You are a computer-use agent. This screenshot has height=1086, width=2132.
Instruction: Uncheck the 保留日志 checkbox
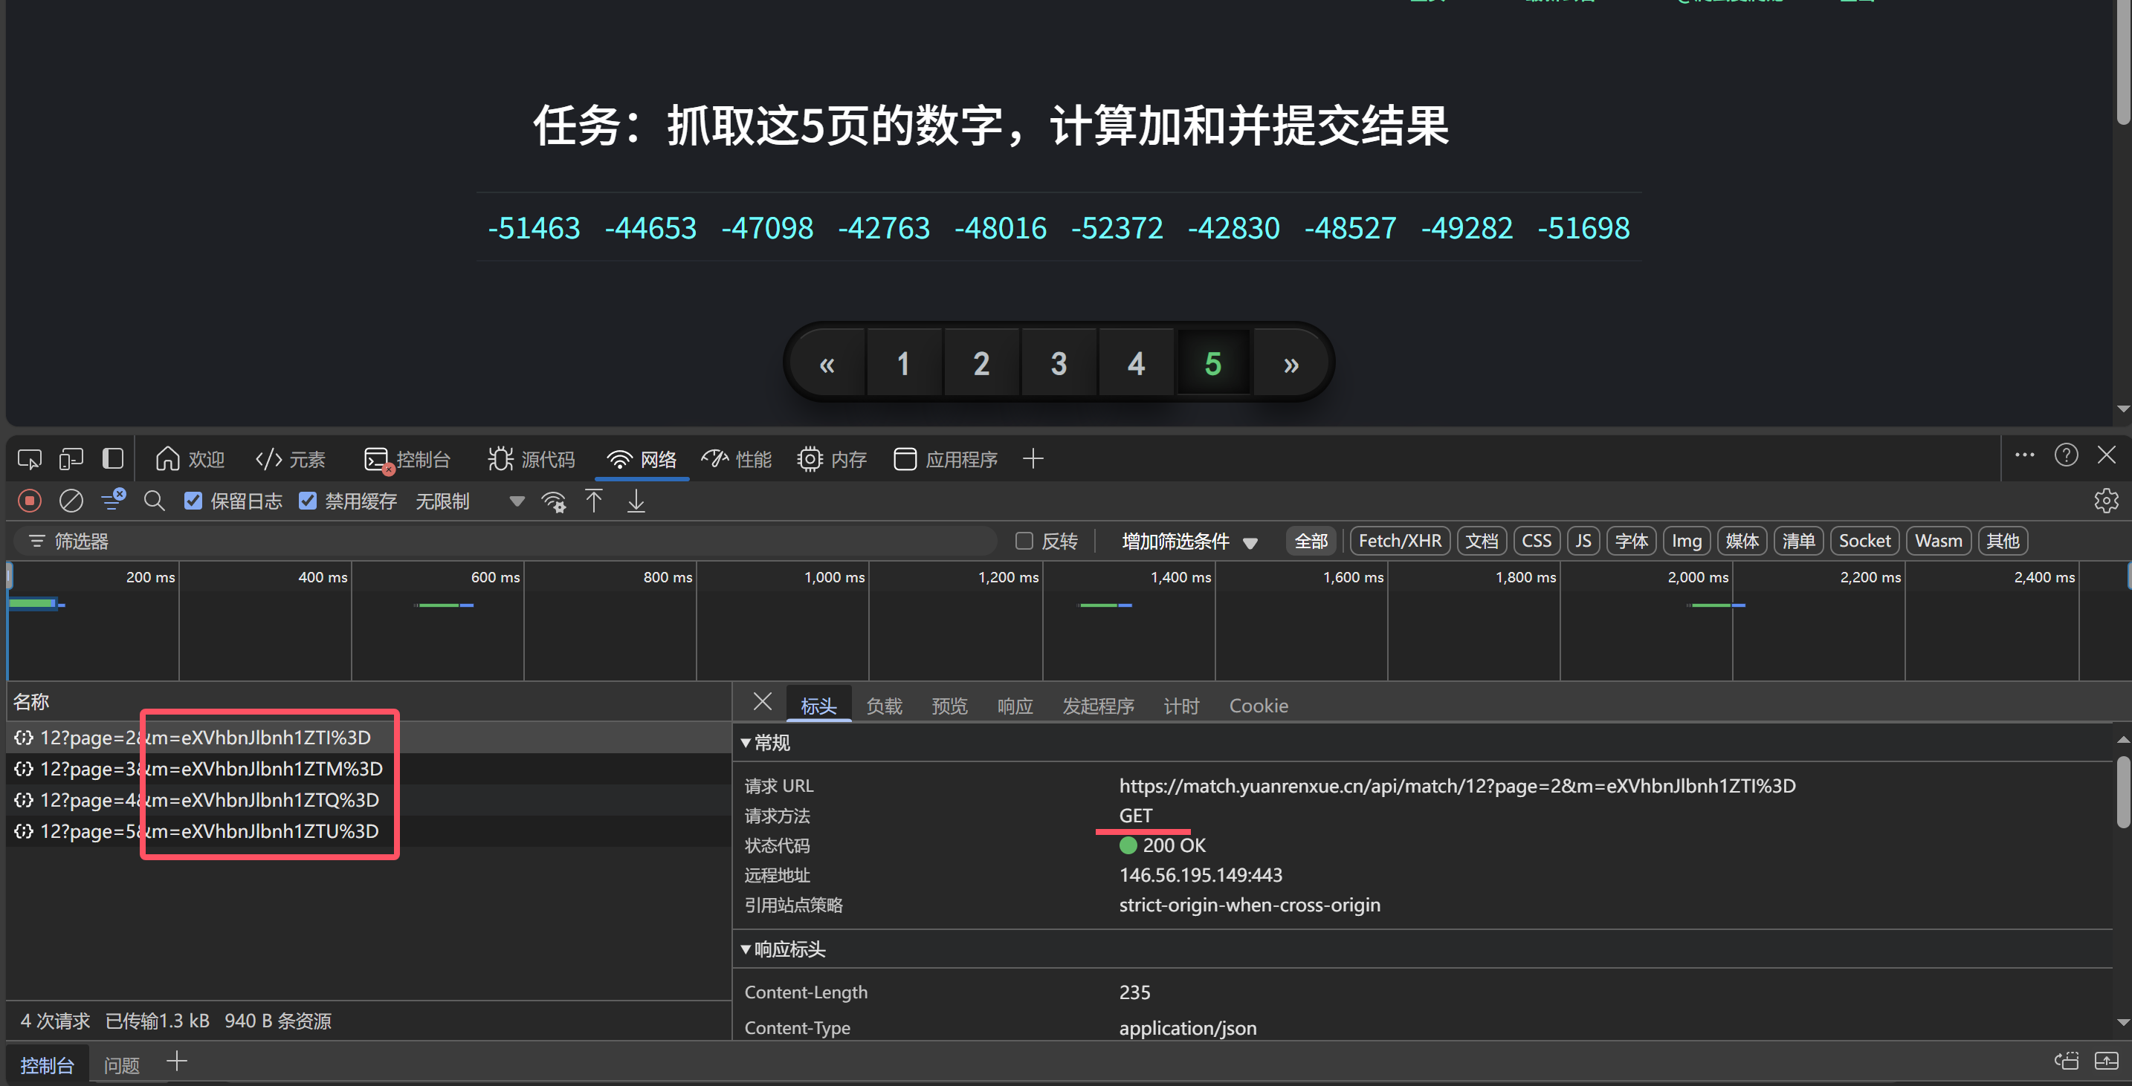point(193,501)
